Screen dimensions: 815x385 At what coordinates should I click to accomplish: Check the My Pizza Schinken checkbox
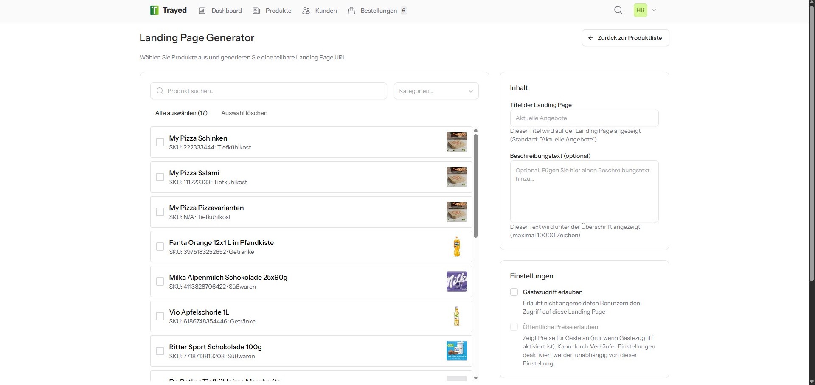click(160, 142)
